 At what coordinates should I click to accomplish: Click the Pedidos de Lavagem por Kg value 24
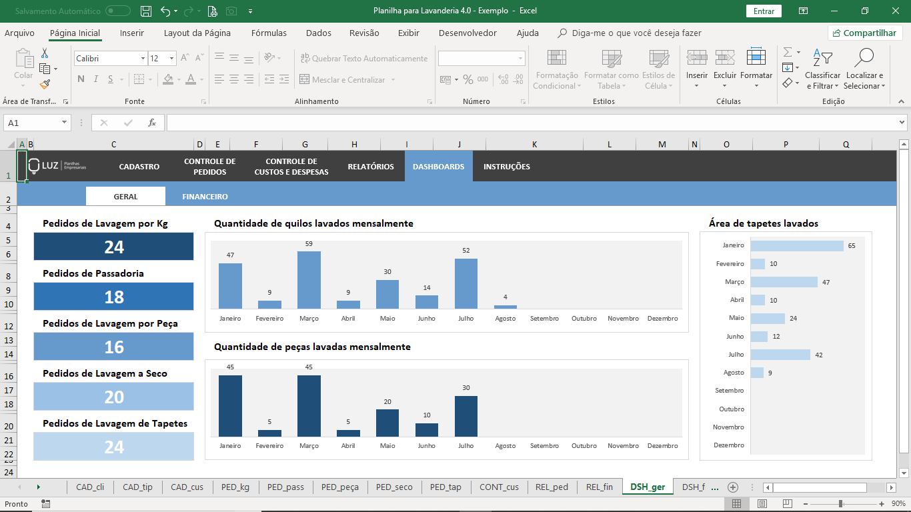(114, 247)
